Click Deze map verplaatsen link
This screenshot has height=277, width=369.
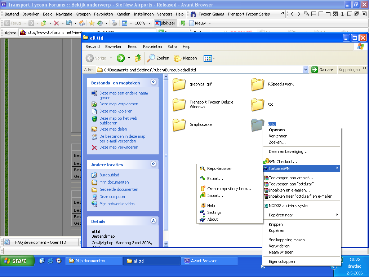coord(119,104)
